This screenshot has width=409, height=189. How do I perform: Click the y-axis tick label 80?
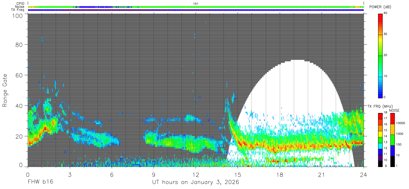click(x=19, y=45)
